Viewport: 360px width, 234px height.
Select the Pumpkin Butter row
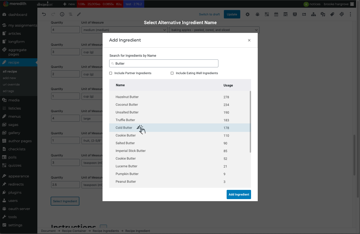180,174
